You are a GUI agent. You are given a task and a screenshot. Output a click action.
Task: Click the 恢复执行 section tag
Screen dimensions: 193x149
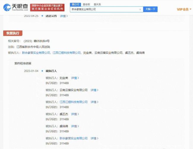point(13,33)
